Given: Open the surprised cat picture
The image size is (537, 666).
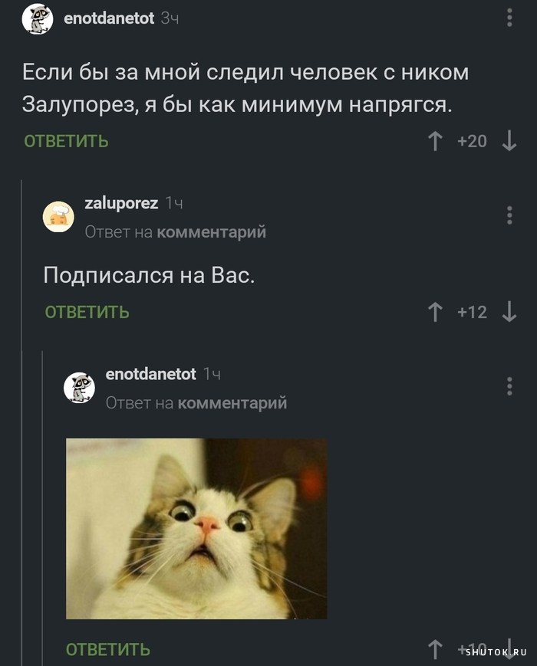Looking at the screenshot, I should tap(196, 529).
